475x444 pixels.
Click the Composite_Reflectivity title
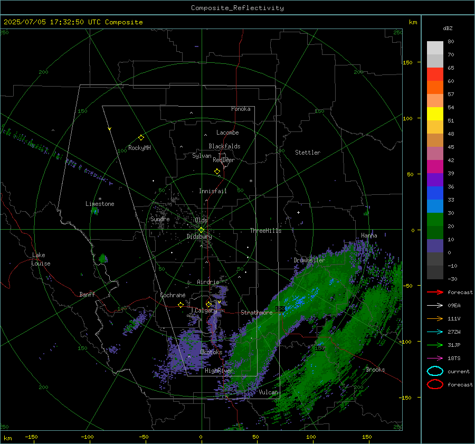click(x=237, y=8)
